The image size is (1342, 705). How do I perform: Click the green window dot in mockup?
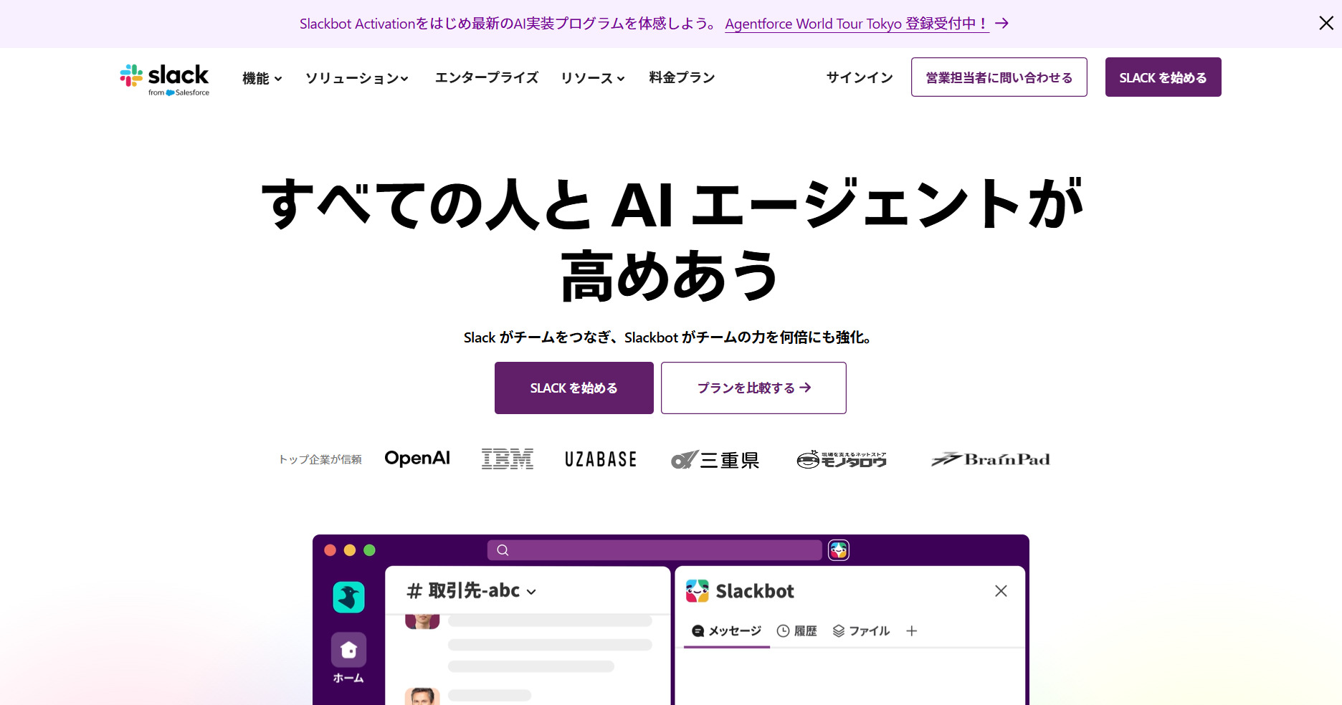click(369, 550)
